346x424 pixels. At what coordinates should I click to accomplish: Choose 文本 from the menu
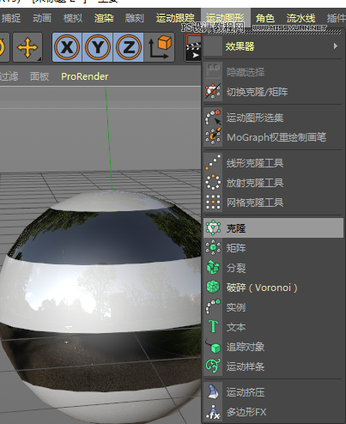[273, 327]
